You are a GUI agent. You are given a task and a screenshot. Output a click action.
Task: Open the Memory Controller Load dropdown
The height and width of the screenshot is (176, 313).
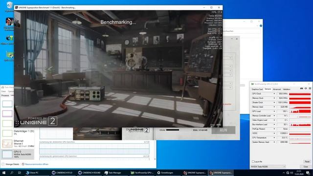coord(274,115)
